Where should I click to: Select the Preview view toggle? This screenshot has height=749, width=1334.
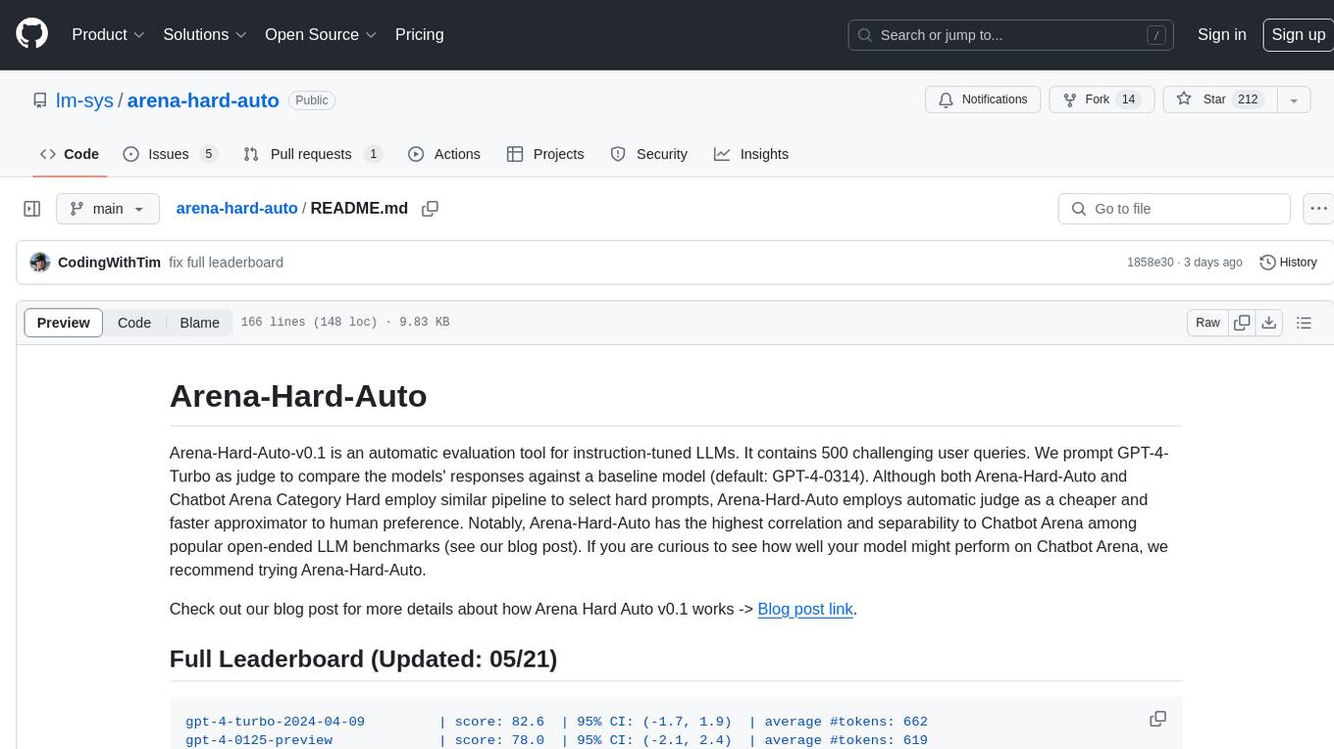click(x=64, y=323)
